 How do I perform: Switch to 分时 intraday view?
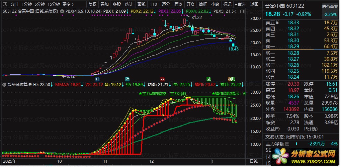click(x=15, y=4)
